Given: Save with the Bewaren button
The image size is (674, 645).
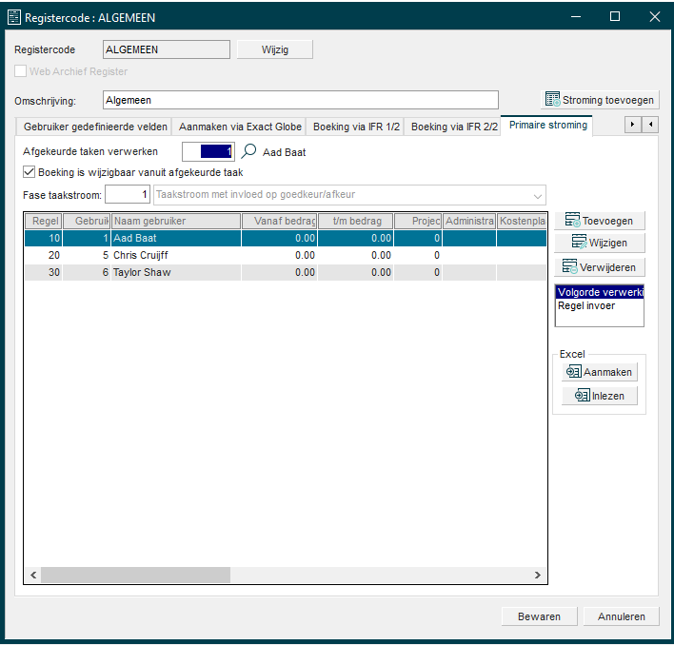Looking at the screenshot, I should (x=539, y=616).
